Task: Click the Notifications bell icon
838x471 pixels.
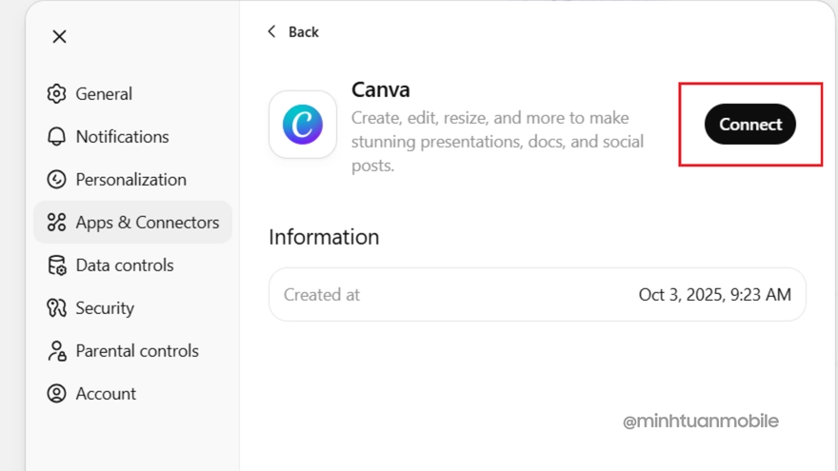Action: pyautogui.click(x=57, y=137)
